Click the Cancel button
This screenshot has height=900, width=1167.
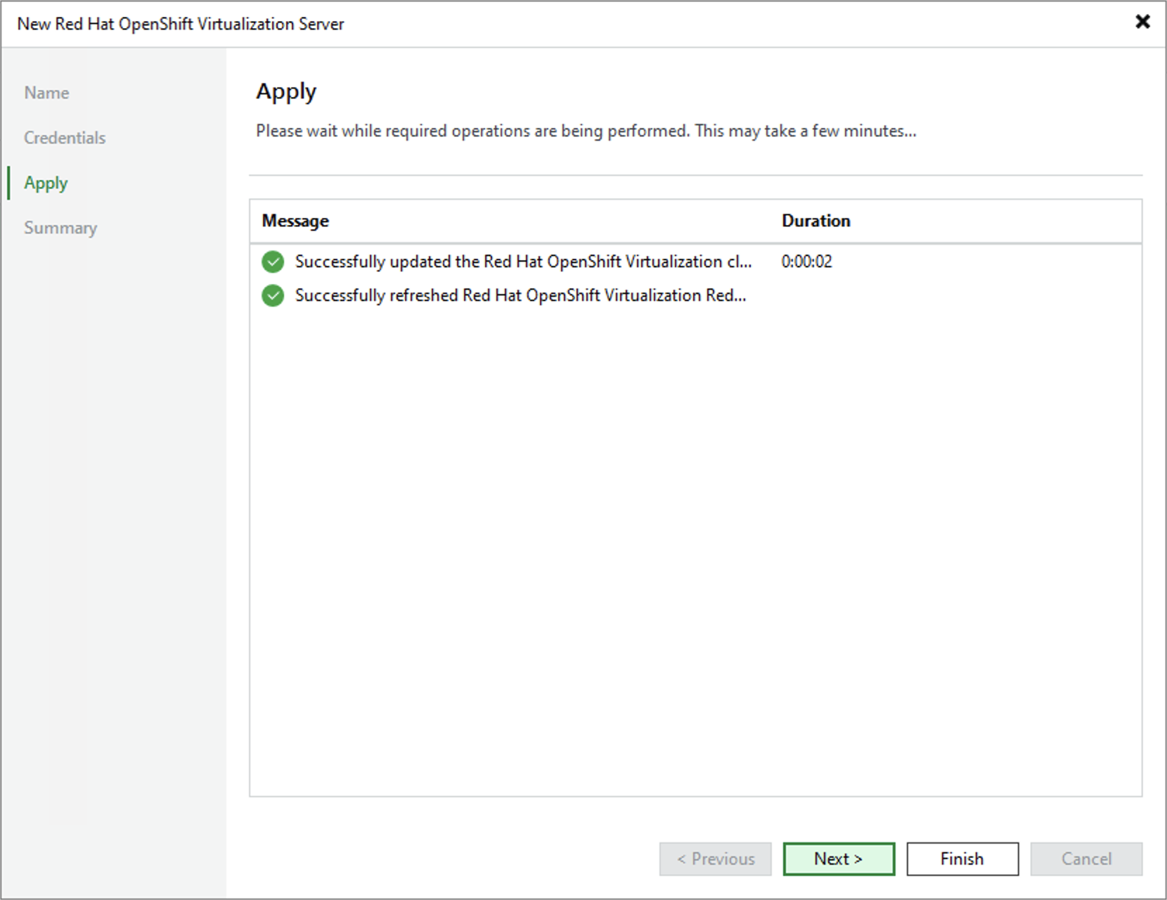point(1086,859)
